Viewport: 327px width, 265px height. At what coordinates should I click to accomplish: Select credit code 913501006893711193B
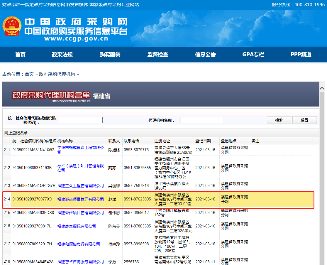pyautogui.click(x=32, y=168)
